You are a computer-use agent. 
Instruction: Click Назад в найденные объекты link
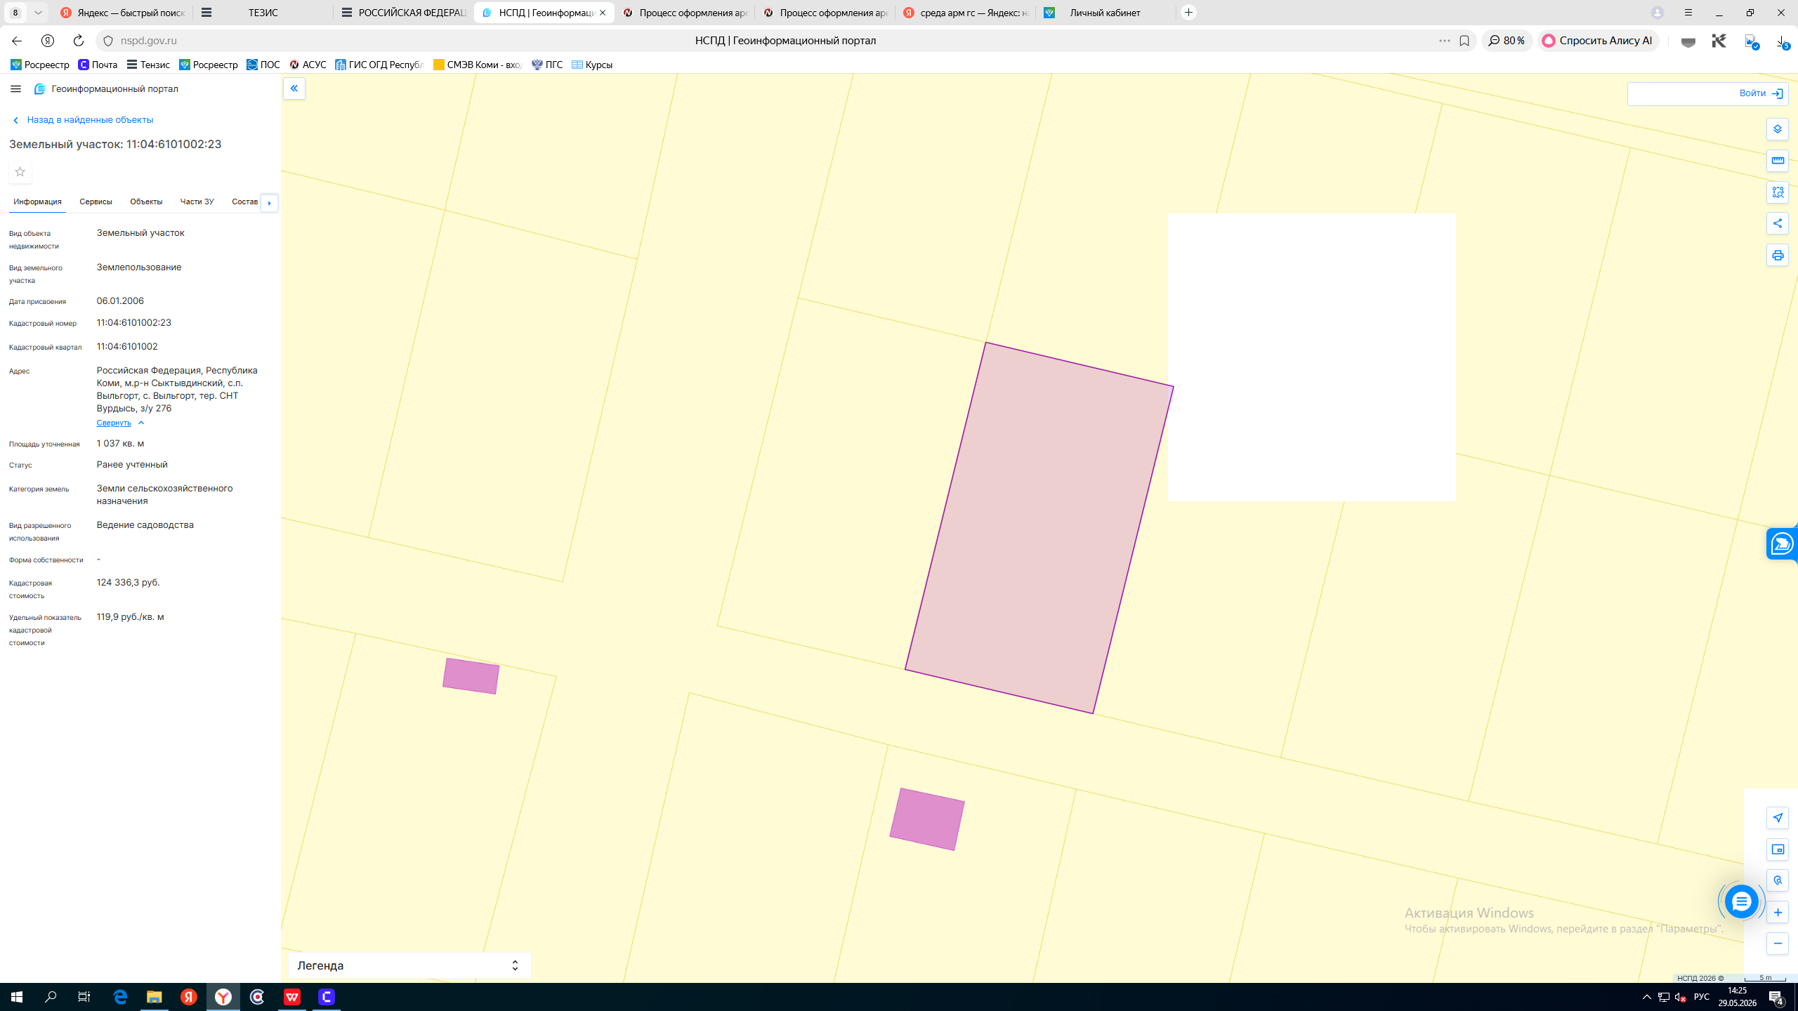click(x=83, y=120)
